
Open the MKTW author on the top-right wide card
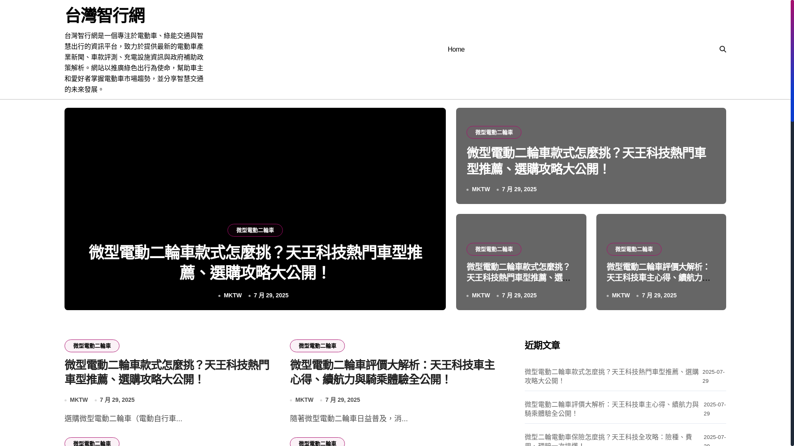pyautogui.click(x=481, y=189)
